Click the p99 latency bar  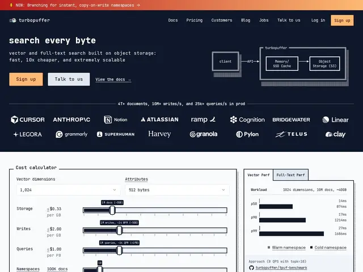(292, 234)
